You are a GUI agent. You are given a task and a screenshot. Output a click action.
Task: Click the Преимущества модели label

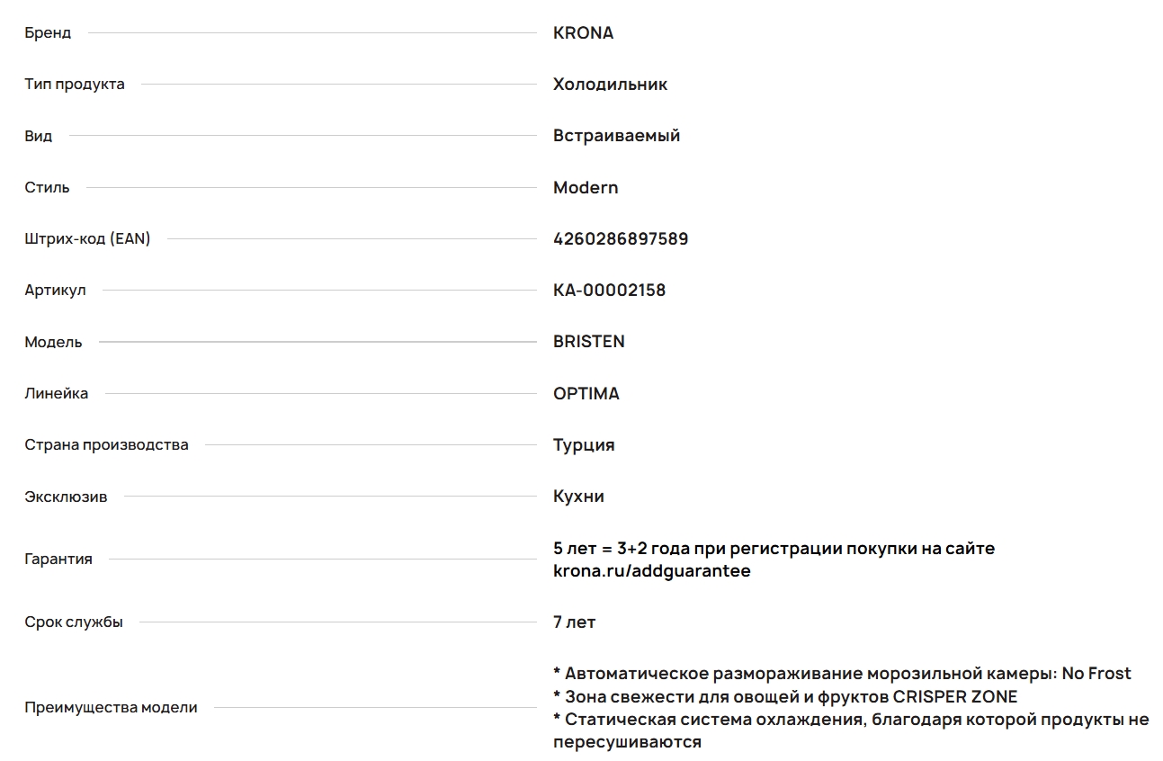coord(111,708)
